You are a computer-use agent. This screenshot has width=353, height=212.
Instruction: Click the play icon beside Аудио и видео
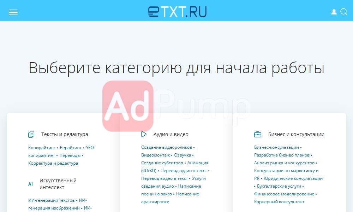click(x=144, y=134)
